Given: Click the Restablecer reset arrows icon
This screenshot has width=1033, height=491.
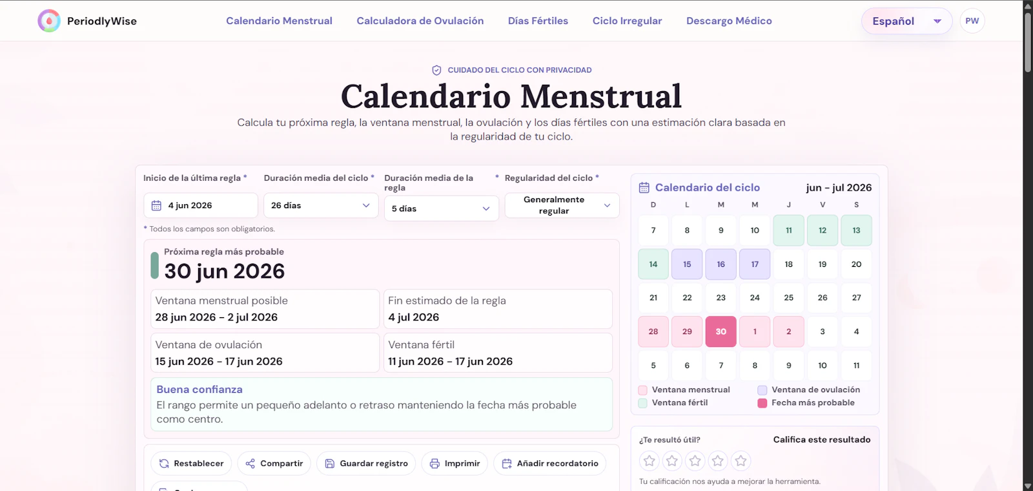Looking at the screenshot, I should (x=164, y=463).
